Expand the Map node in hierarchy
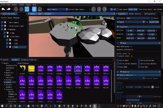This screenshot has width=163, height=108. (x=11, y=33)
